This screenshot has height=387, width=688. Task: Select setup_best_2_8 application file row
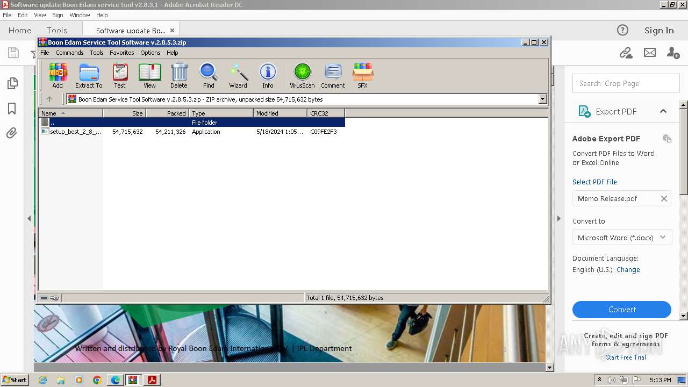pos(191,132)
